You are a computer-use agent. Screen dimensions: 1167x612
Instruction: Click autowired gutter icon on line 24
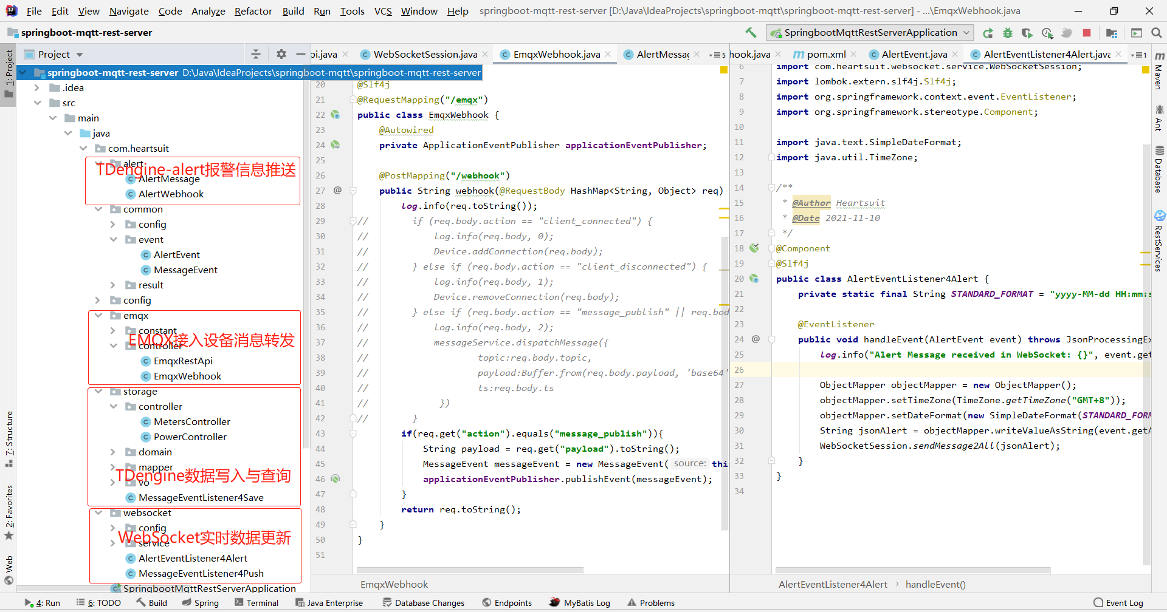coord(336,145)
